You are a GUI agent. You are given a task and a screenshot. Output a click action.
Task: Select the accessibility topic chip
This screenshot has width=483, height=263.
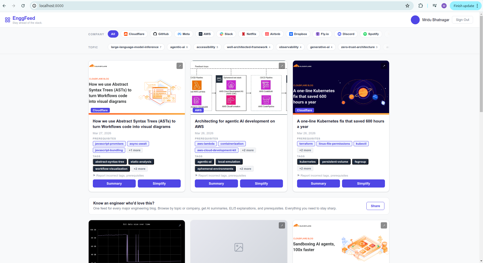(207, 47)
